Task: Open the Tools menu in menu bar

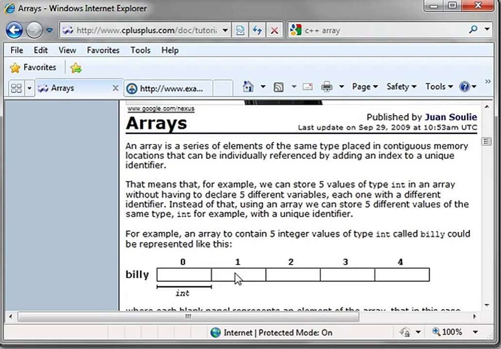Action: tap(140, 50)
